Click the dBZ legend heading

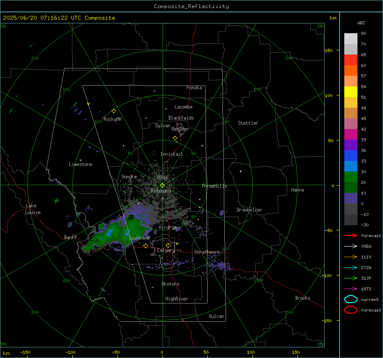click(361, 23)
